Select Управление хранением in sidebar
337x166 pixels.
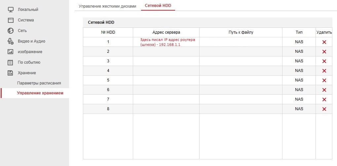[x=40, y=93]
